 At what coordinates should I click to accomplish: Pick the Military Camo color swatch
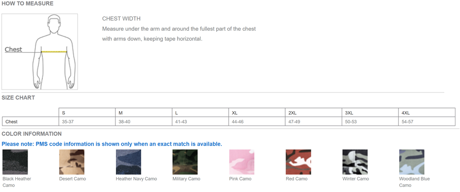[x=185, y=162]
